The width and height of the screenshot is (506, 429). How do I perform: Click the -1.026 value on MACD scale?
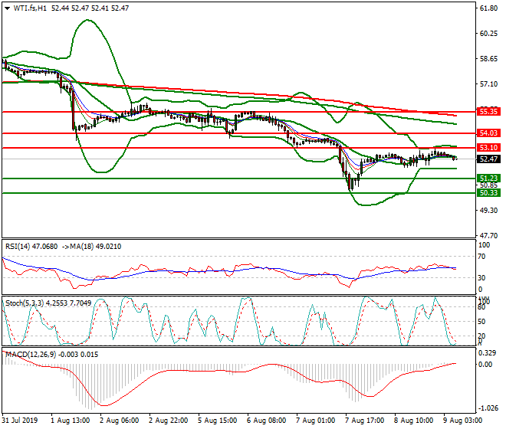point(488,408)
